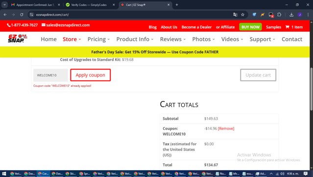Viewport: 313px width, 177px height.
Task: Switch to the Spr... Chrome taskbar window
Action: 84,174
